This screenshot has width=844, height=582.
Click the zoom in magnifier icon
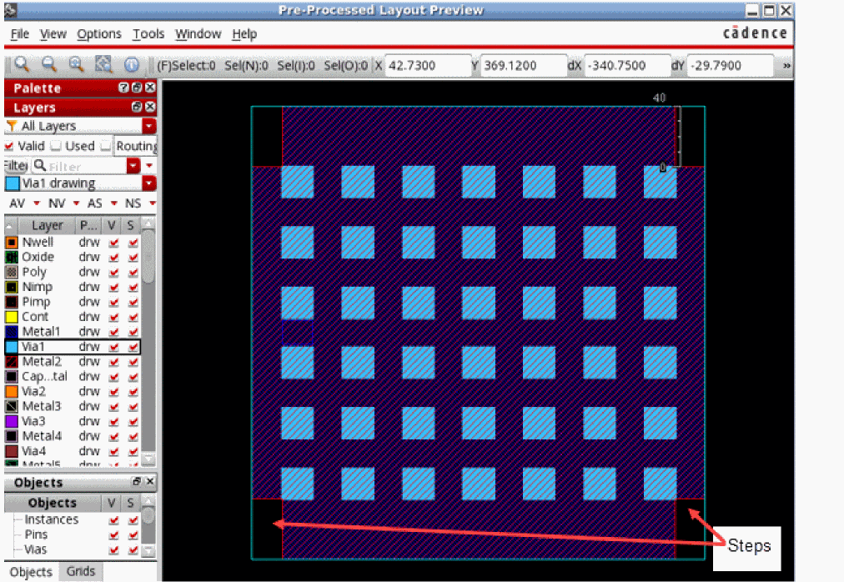pos(22,65)
